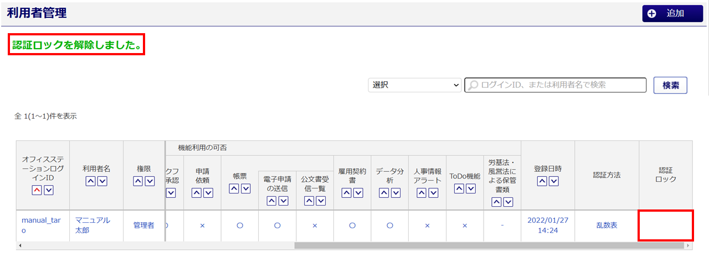Sort データ分析 column ascending
Screen dimensions: 709x257
tap(384, 193)
